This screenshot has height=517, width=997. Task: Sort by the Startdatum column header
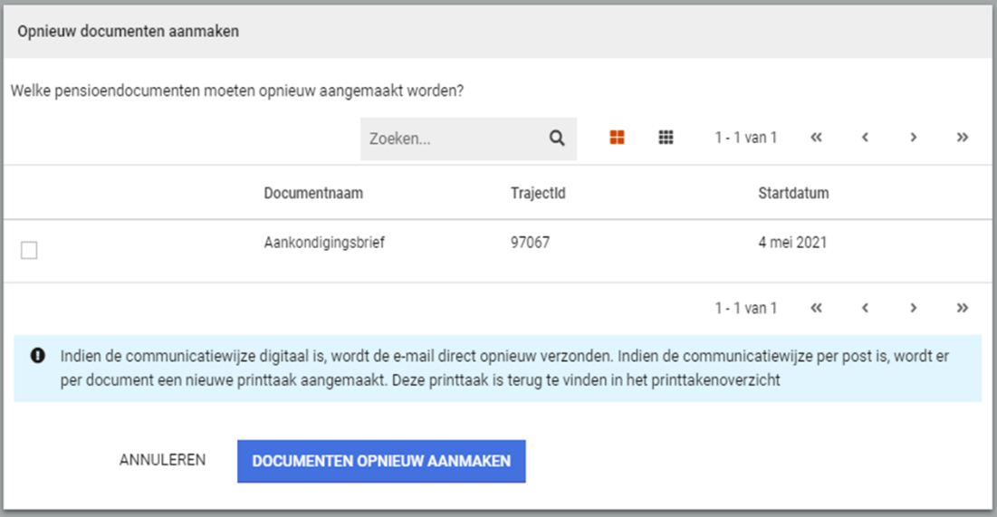pyautogui.click(x=793, y=193)
